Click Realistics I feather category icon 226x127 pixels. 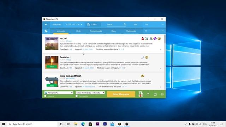tap(143, 57)
